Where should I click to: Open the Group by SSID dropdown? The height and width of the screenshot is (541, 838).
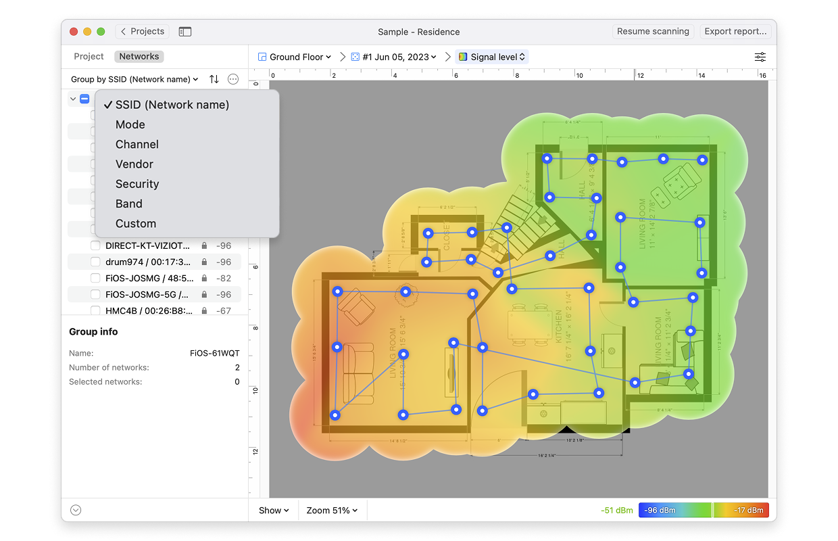pos(134,79)
